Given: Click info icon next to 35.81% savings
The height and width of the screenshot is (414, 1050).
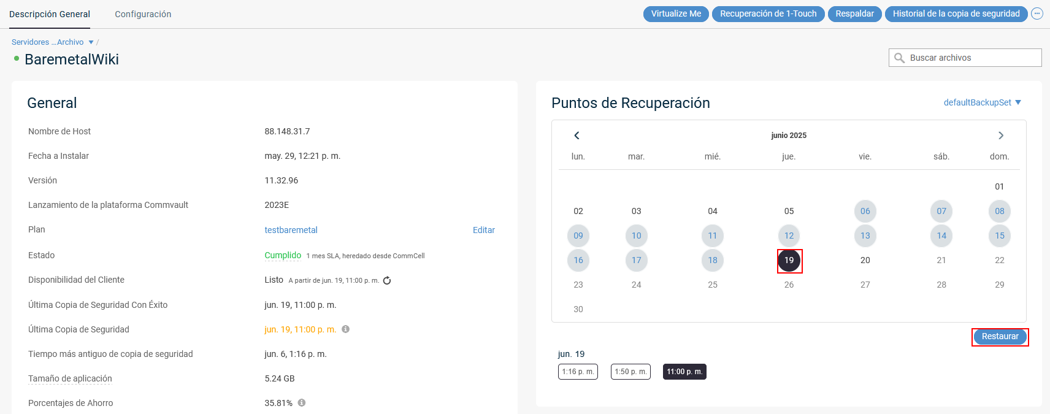Looking at the screenshot, I should point(302,403).
